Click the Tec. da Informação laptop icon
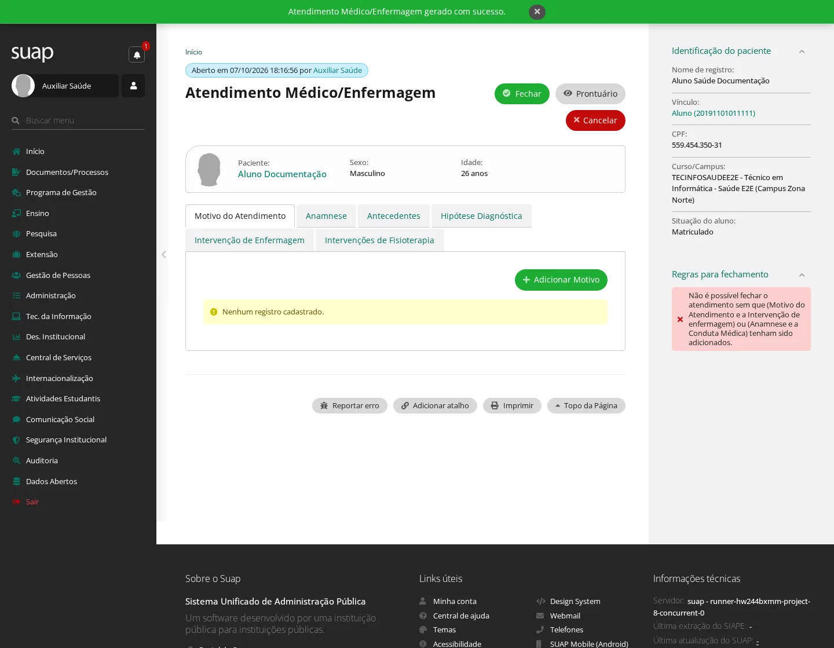The width and height of the screenshot is (834, 648). click(16, 316)
